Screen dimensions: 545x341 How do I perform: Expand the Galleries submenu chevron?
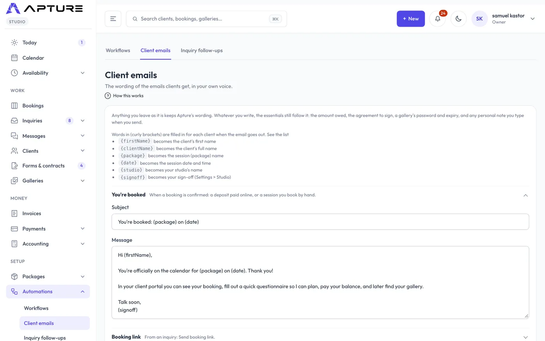83,181
